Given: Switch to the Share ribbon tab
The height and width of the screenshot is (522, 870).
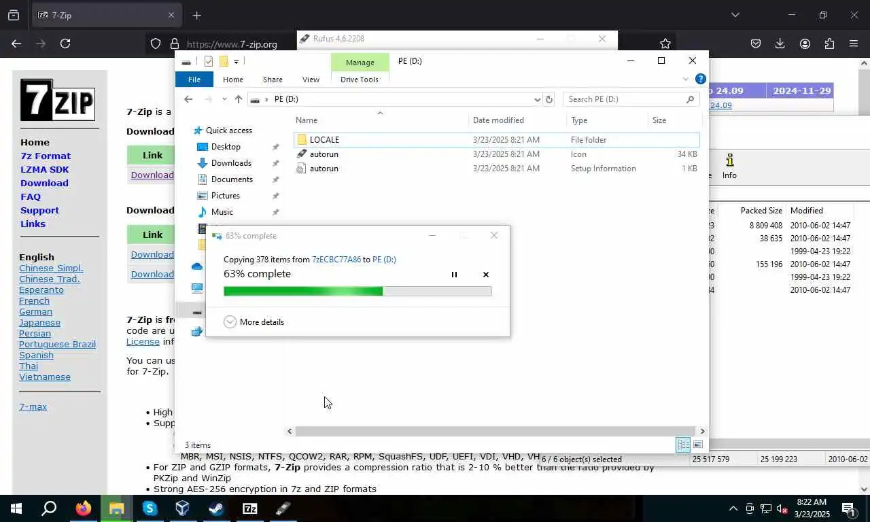Looking at the screenshot, I should pyautogui.click(x=273, y=80).
